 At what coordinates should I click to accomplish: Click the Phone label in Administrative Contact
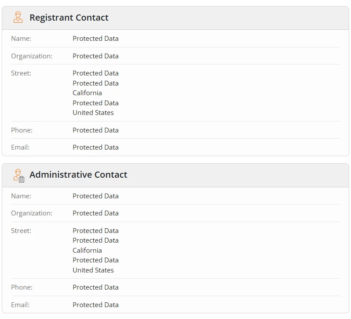(x=22, y=287)
